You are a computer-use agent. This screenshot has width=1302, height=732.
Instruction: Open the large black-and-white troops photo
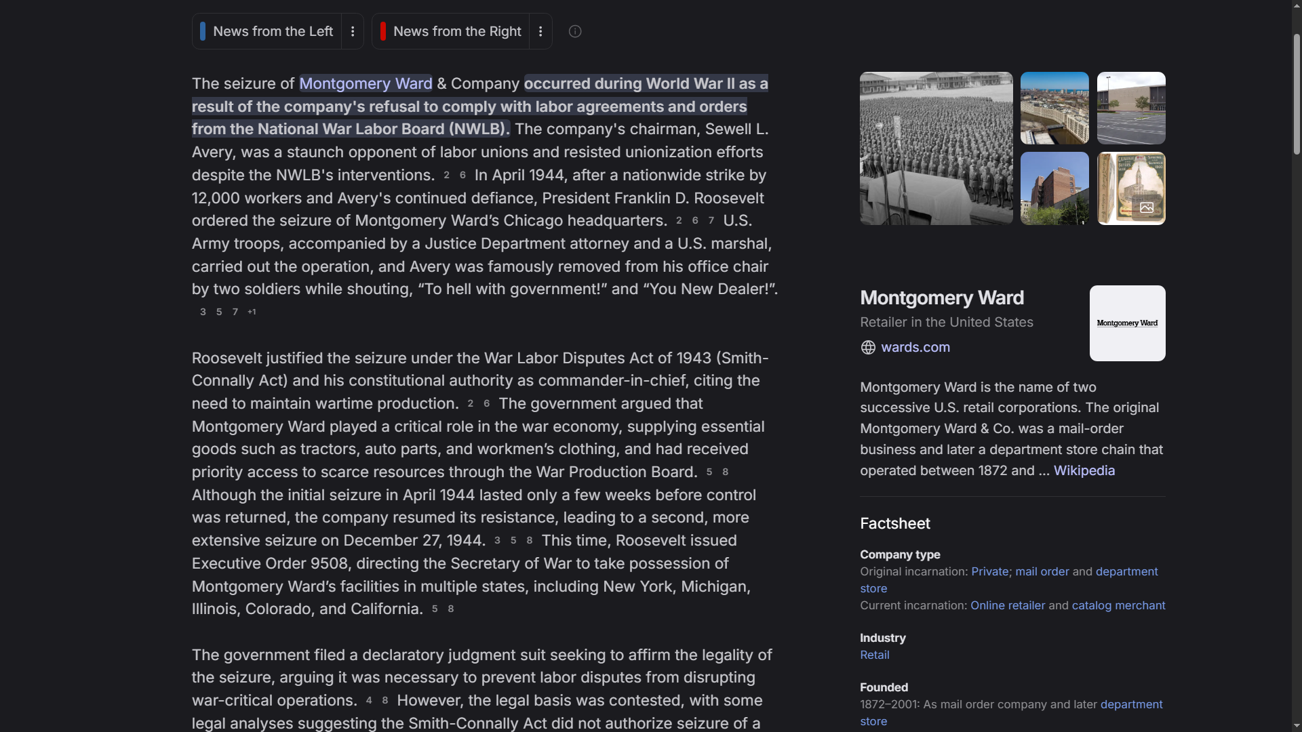pyautogui.click(x=936, y=148)
